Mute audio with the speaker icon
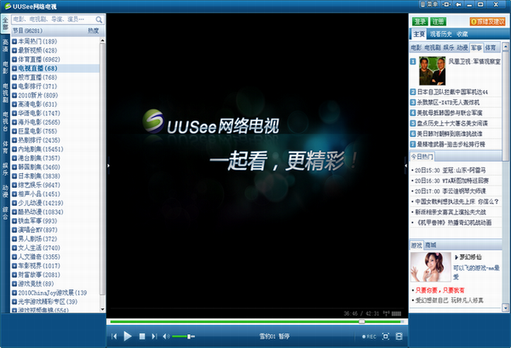Screen dimensions: 511x348 (x=166, y=336)
